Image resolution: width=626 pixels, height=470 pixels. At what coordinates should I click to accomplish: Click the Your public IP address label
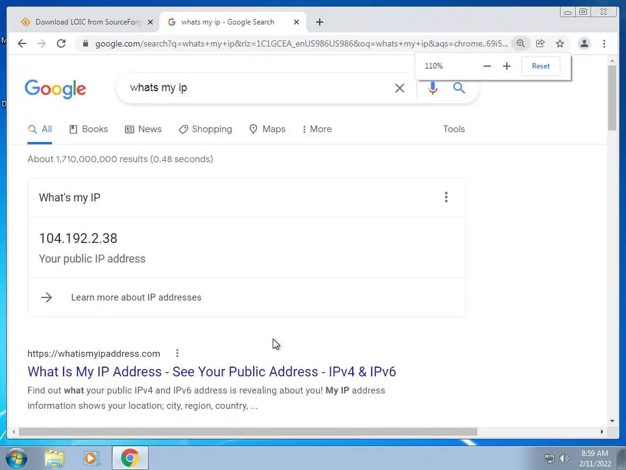(92, 259)
